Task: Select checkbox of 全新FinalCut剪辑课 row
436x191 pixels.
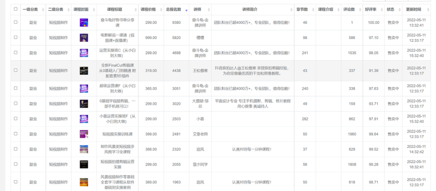Action: [x=16, y=70]
